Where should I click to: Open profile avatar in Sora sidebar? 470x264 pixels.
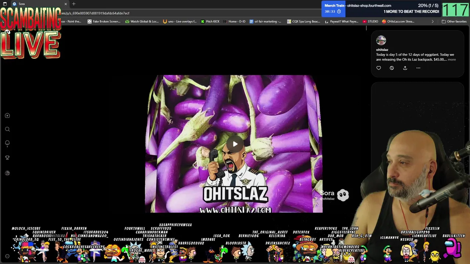(x=7, y=173)
